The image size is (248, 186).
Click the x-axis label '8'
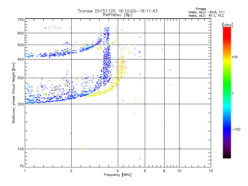coord(164,171)
